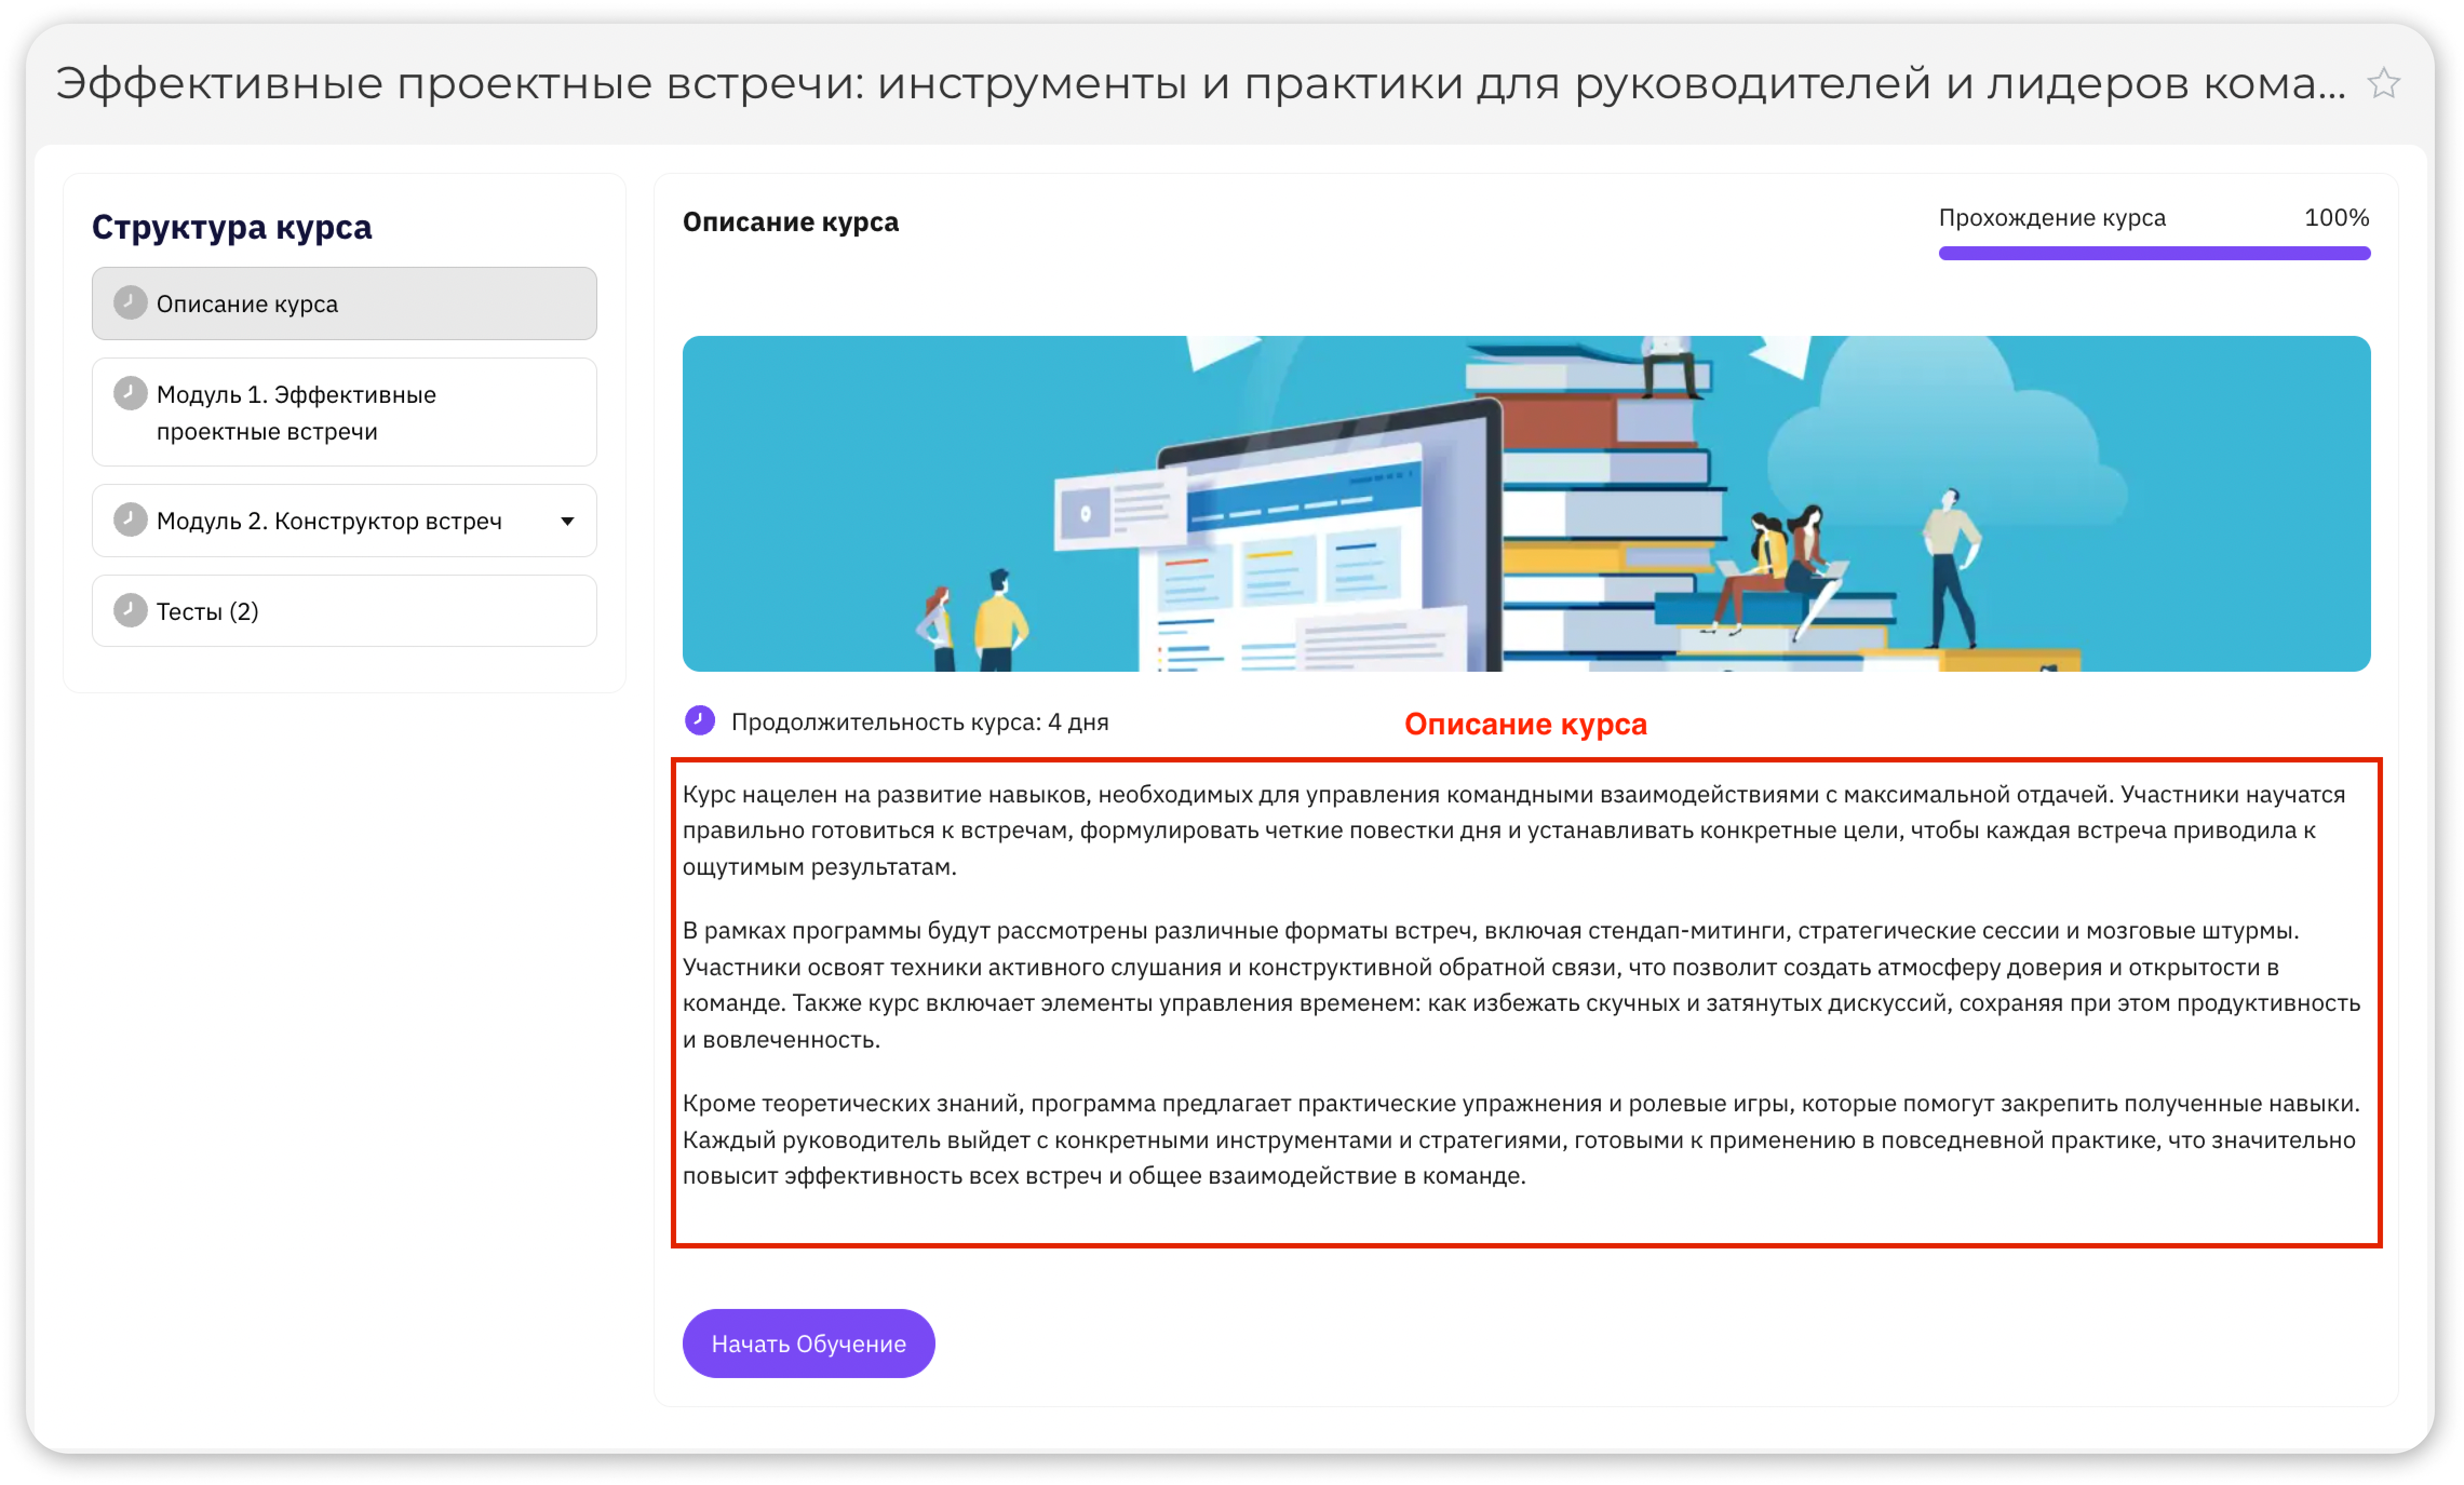Click status icon beside 'Тесты (2)'

point(130,610)
